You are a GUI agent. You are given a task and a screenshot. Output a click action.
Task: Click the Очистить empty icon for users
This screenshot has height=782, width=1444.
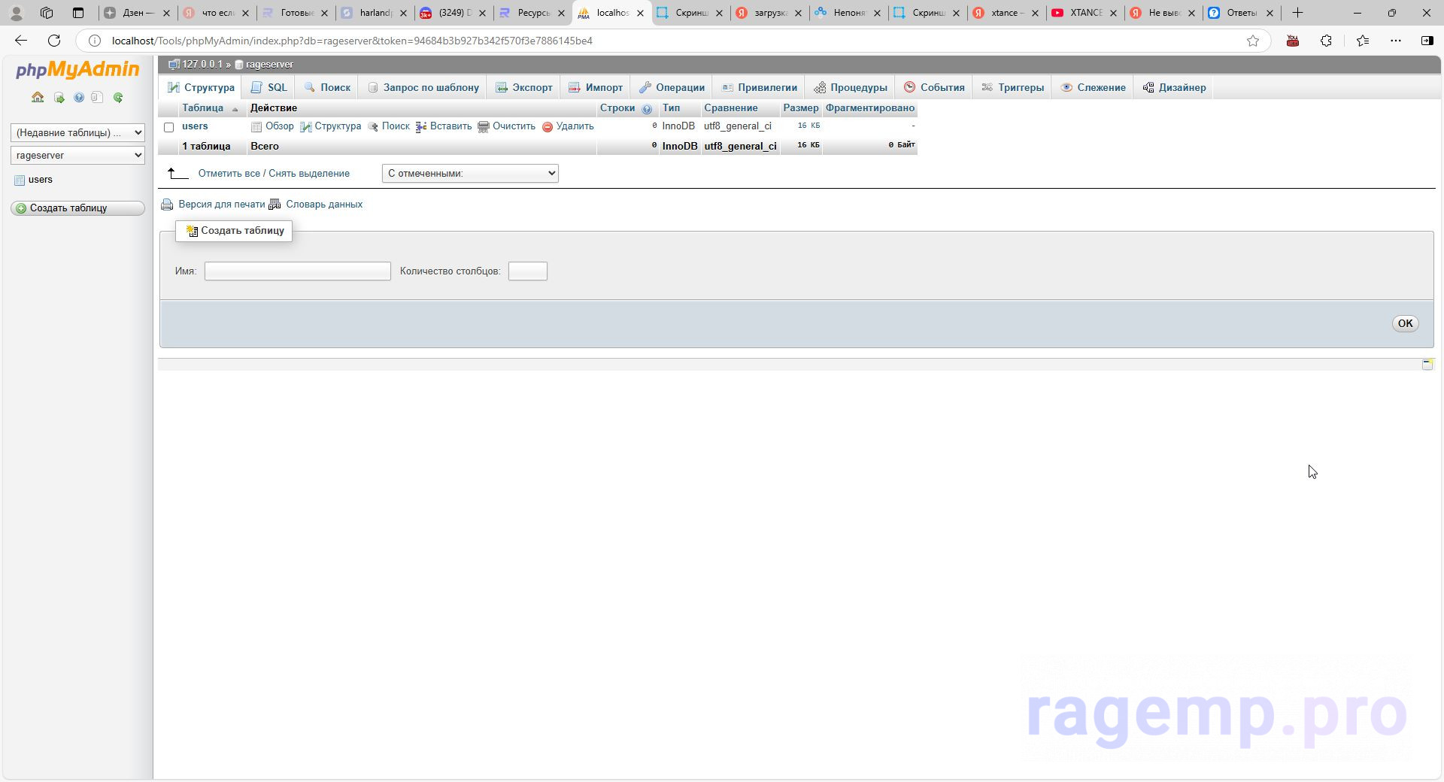click(484, 126)
